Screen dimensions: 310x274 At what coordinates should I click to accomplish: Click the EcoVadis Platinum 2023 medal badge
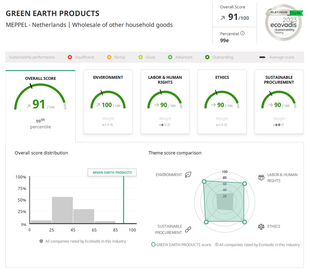coord(283,23)
